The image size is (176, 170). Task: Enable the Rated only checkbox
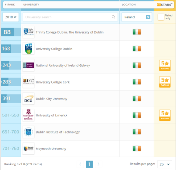coord(161,17)
